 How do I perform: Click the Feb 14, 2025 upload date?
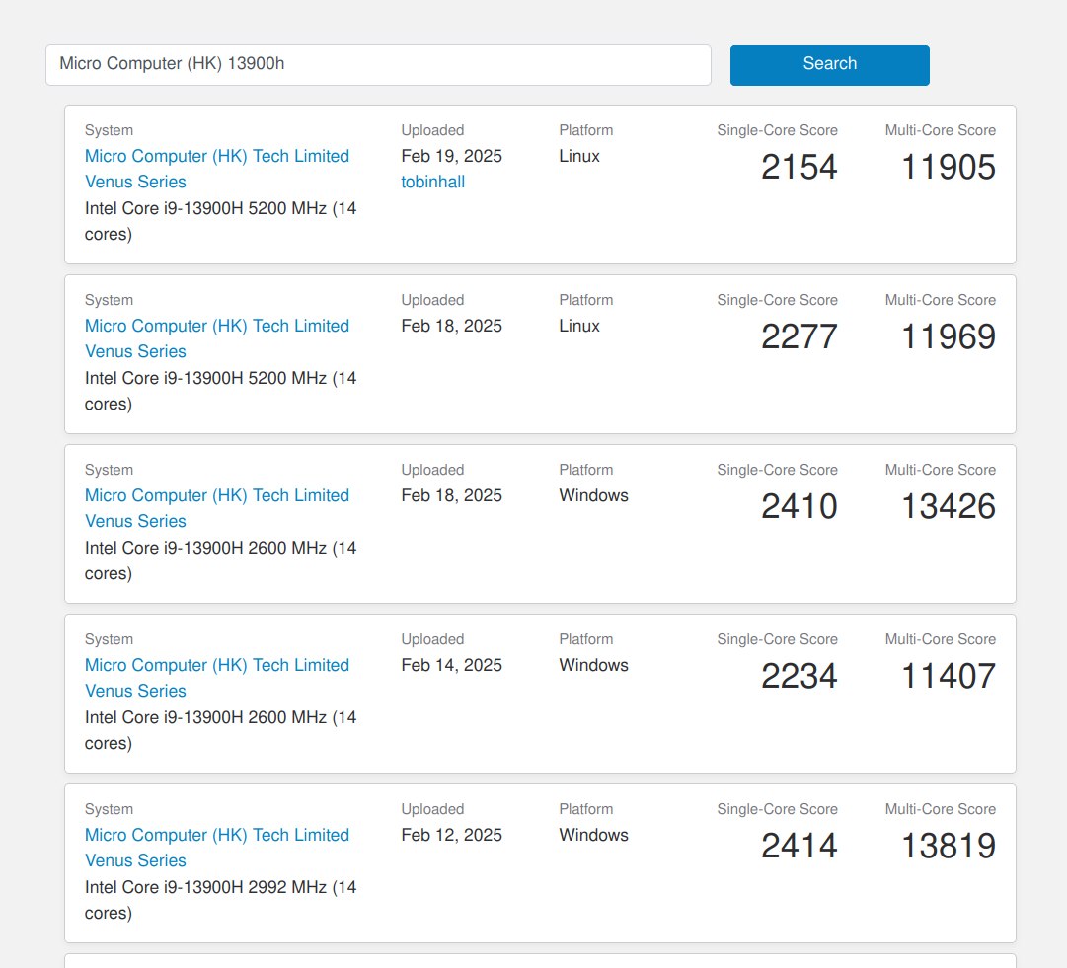click(451, 665)
